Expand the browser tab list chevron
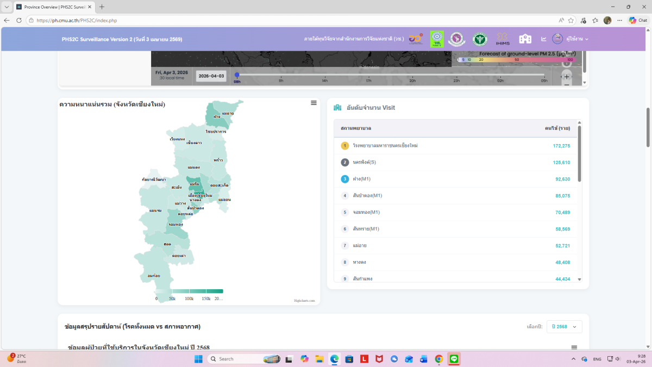The width and height of the screenshot is (652, 367). pyautogui.click(x=7, y=7)
